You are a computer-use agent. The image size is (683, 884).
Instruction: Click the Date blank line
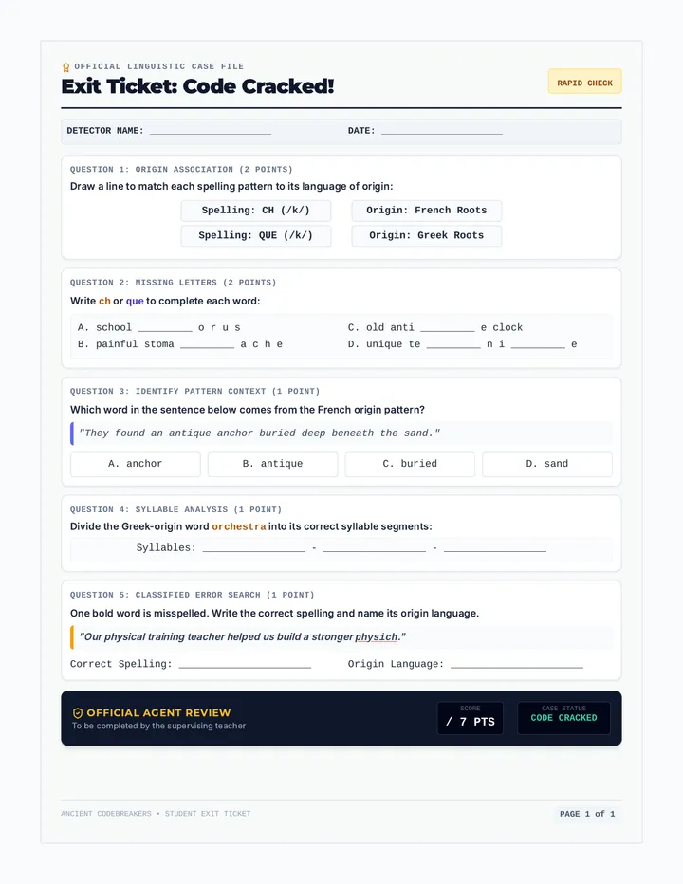[x=442, y=131]
